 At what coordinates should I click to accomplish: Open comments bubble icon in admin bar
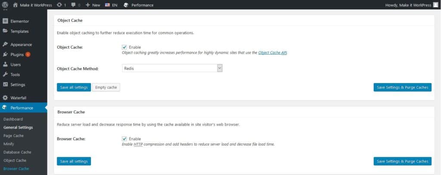[x=73, y=5]
